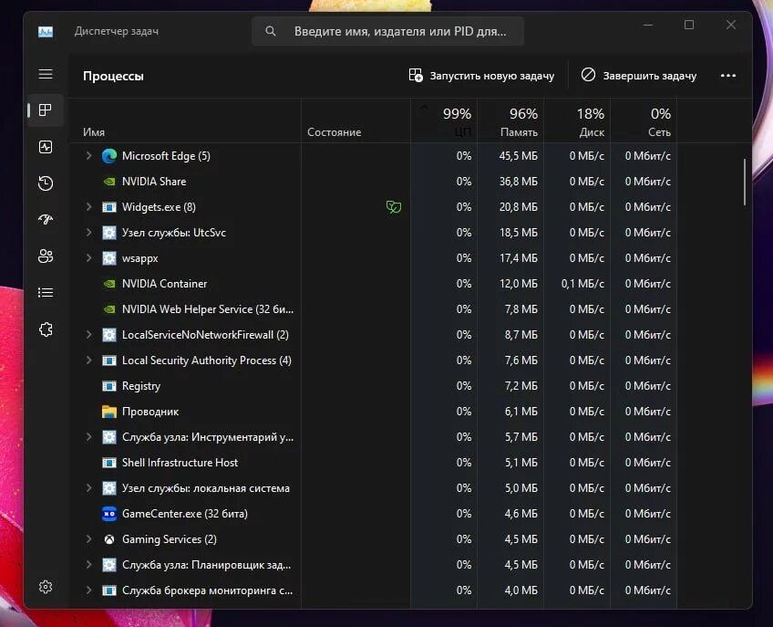Select the Проводник process row
This screenshot has width=773, height=627.
373,412
